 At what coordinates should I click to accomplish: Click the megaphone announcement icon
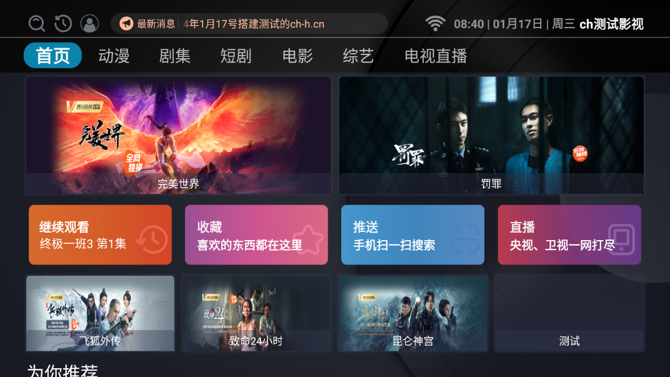[x=126, y=24]
